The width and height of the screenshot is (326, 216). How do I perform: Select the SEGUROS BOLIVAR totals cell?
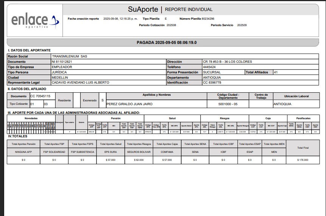138,152
